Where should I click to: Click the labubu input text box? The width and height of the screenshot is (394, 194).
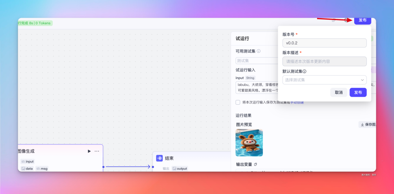tap(256, 87)
